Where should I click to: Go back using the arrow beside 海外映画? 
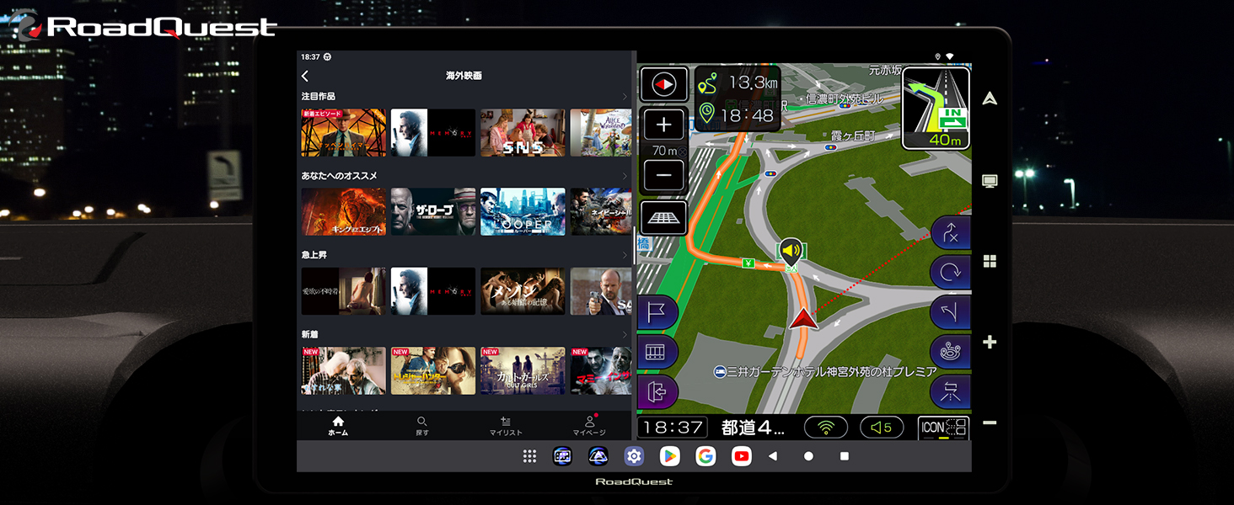pyautogui.click(x=305, y=76)
